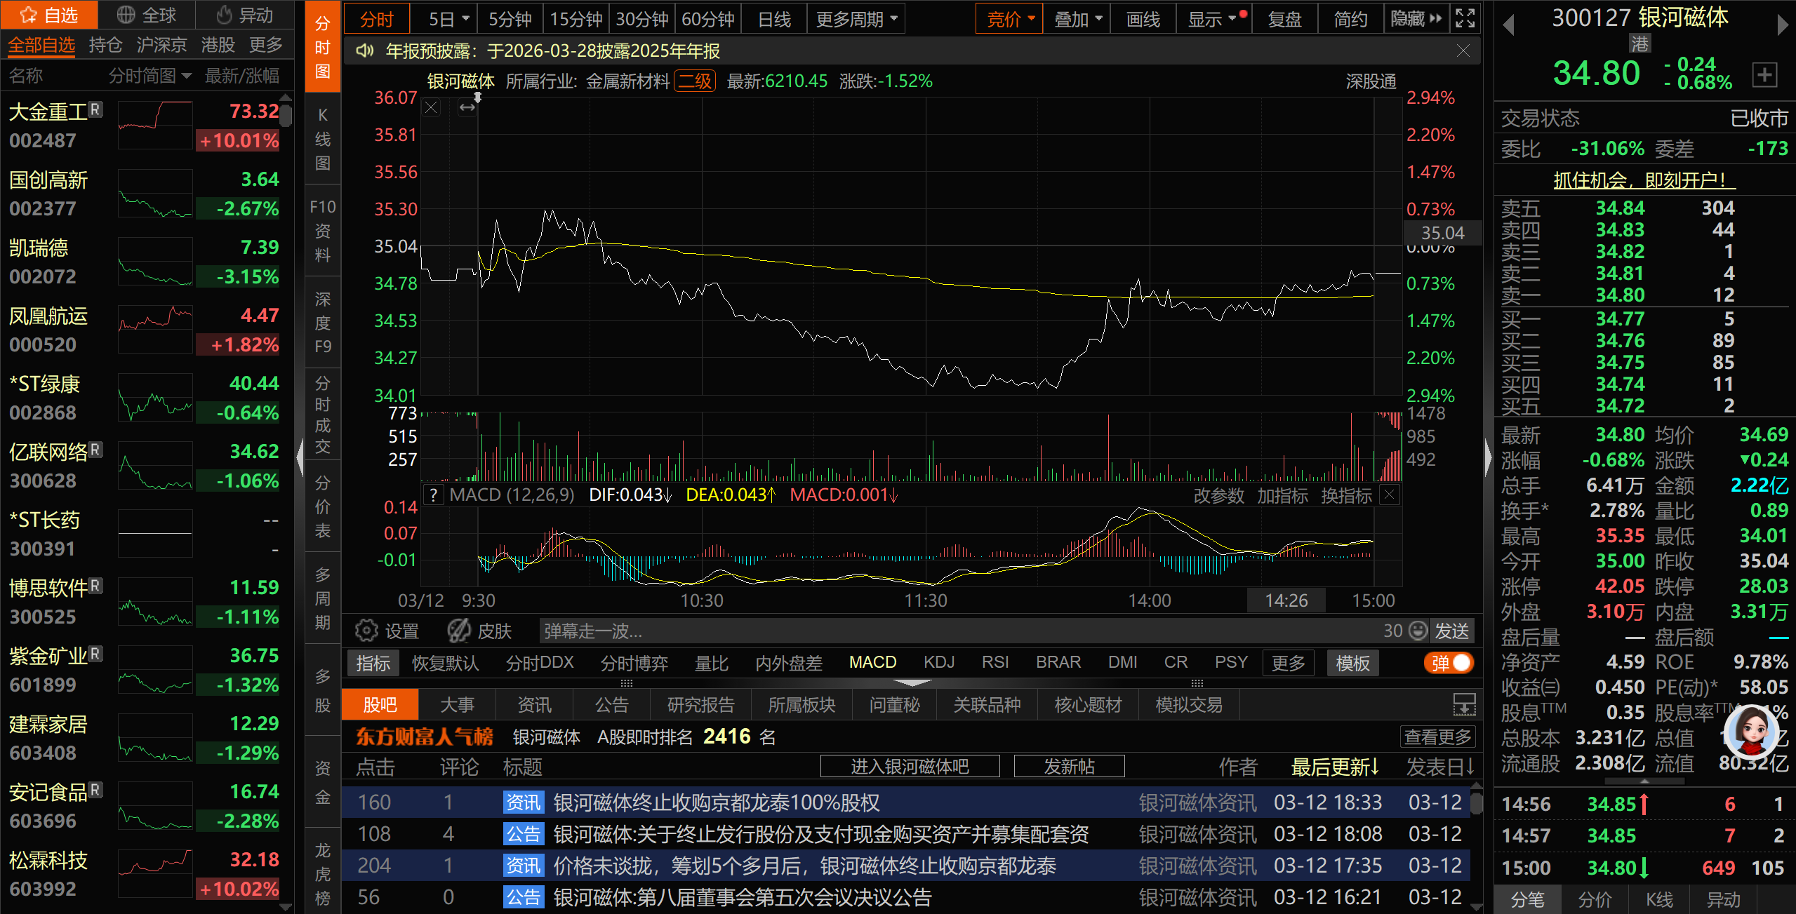Viewport: 1796px width, 914px height.
Task: Close the MACD indicator panel
Action: pyautogui.click(x=1390, y=495)
